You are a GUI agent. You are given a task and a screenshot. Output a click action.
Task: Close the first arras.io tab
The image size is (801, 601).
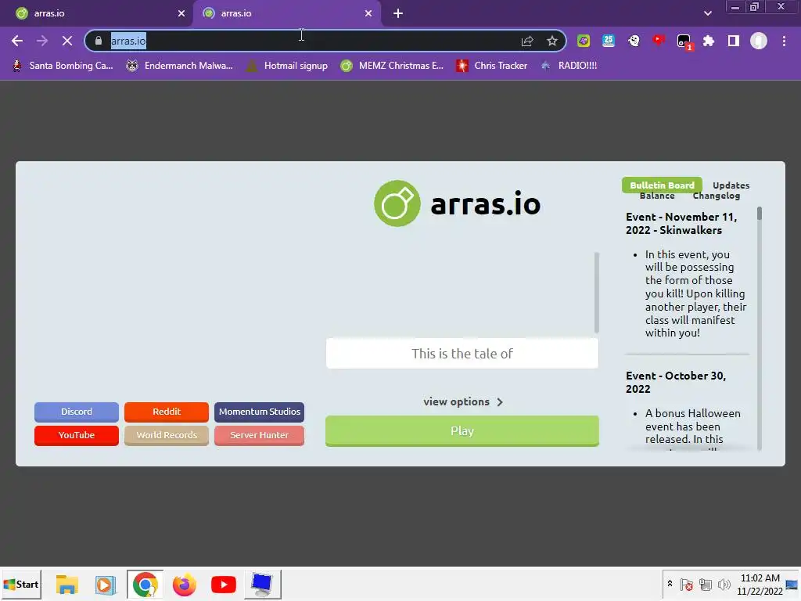pyautogui.click(x=181, y=13)
